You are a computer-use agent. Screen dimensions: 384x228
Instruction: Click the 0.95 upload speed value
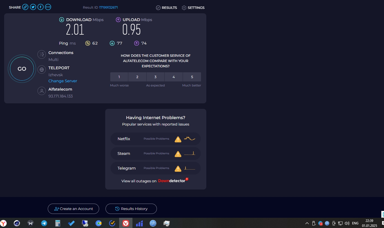pyautogui.click(x=132, y=30)
